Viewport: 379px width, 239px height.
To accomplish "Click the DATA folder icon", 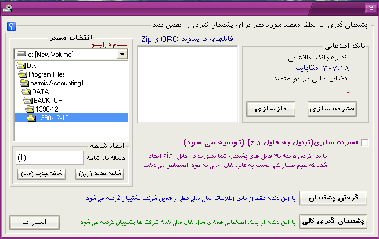I will tap(26, 91).
